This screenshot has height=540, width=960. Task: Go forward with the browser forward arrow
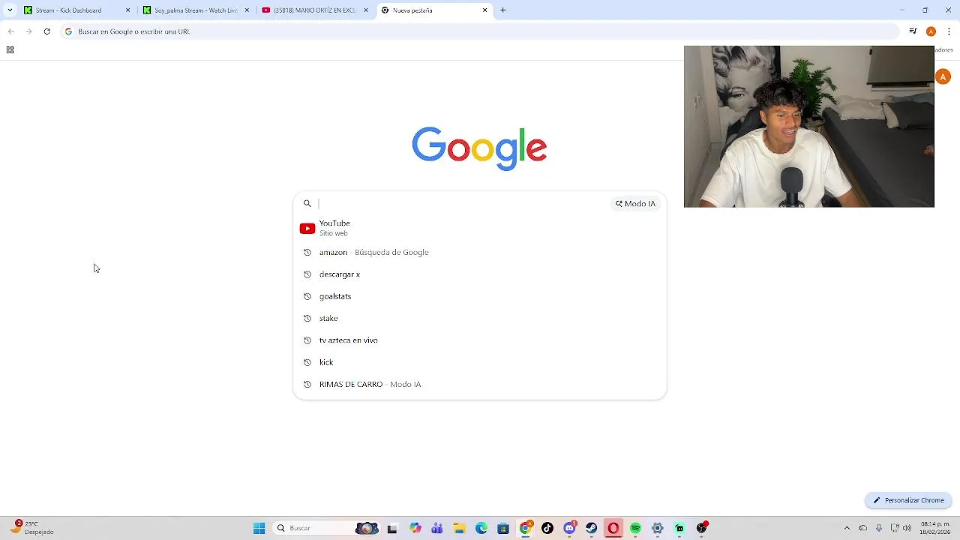28,31
